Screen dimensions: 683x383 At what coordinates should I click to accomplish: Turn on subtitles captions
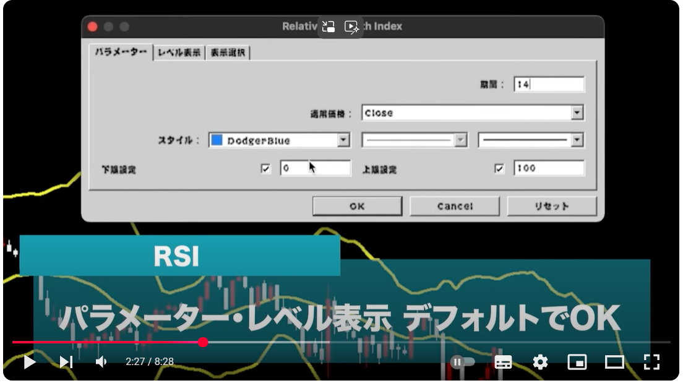503,362
